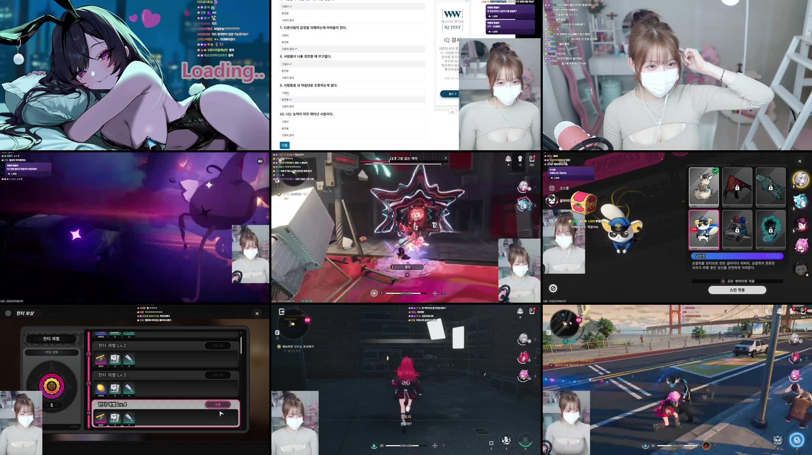The image size is (812, 455).
Task: Click player health bar in battle HUD
Action: coord(406,293)
